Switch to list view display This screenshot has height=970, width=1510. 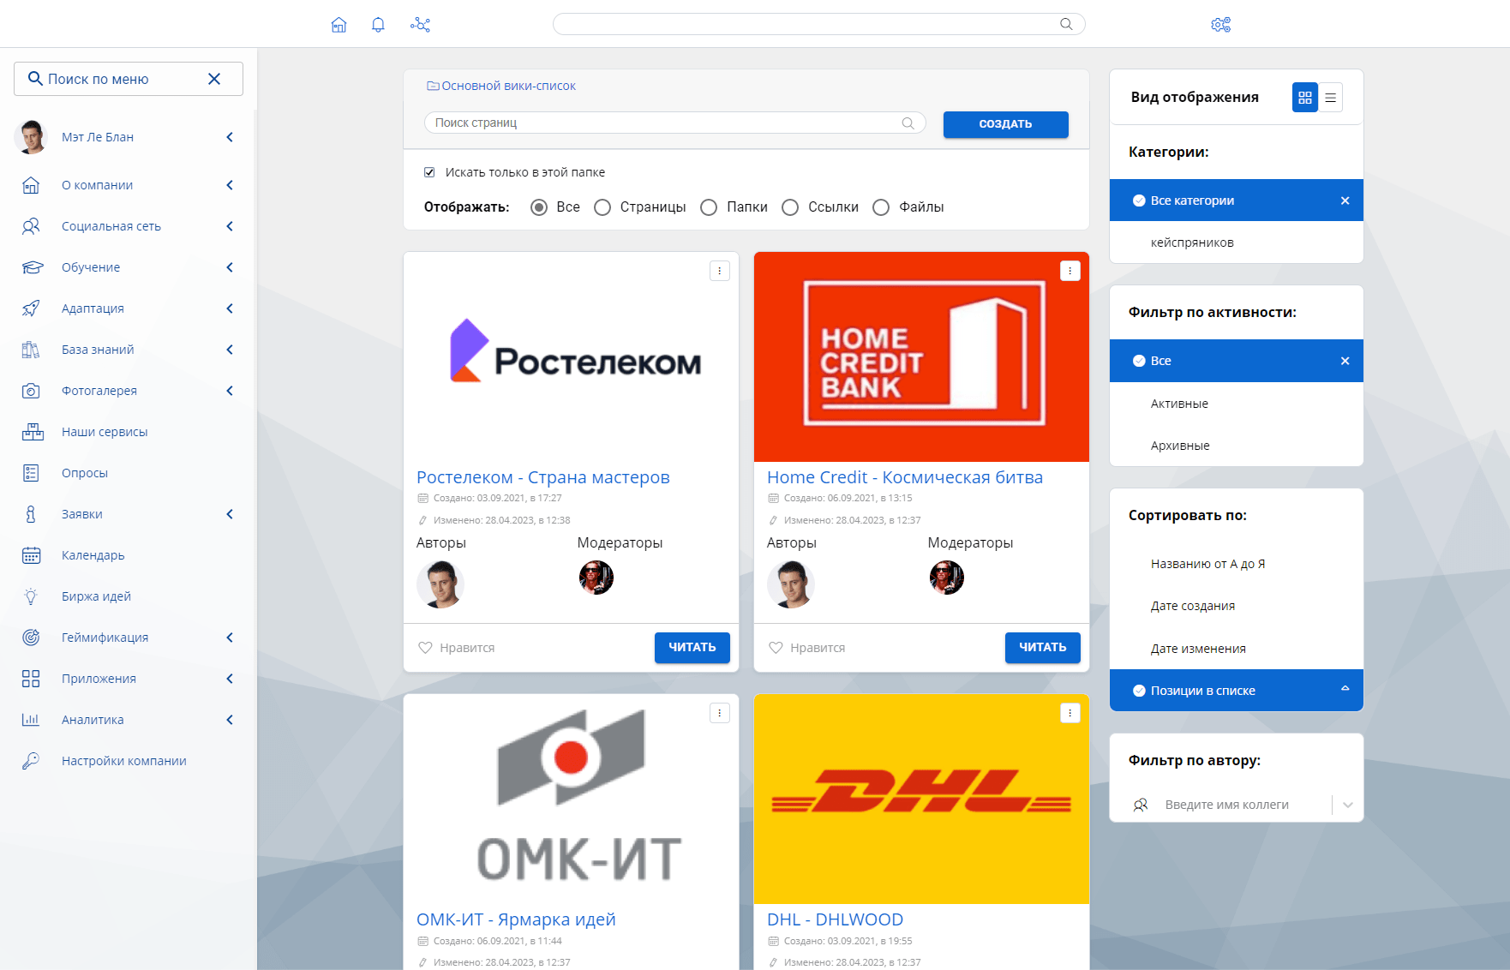1330,98
